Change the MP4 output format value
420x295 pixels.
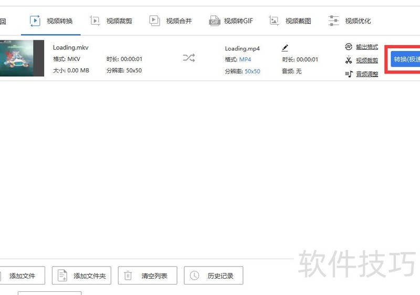pyautogui.click(x=245, y=59)
